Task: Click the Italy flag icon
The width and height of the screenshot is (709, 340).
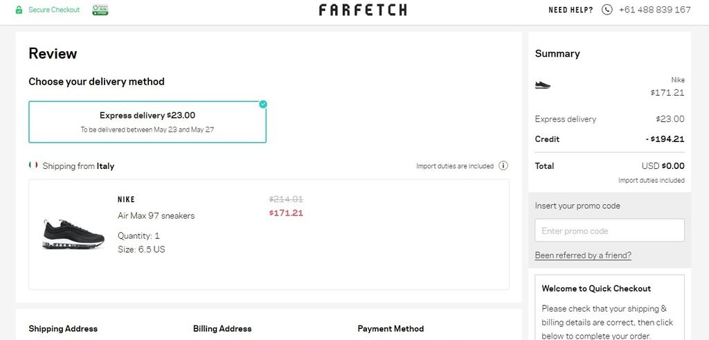Action: pyautogui.click(x=33, y=165)
